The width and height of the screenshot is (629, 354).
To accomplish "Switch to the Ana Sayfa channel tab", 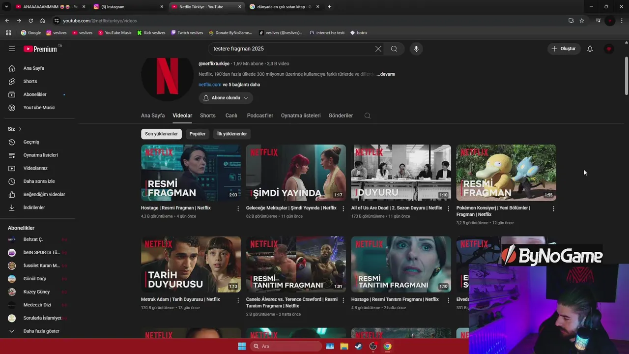I will point(153,116).
